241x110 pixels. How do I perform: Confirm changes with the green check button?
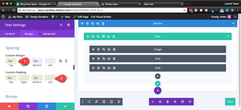(65, 106)
